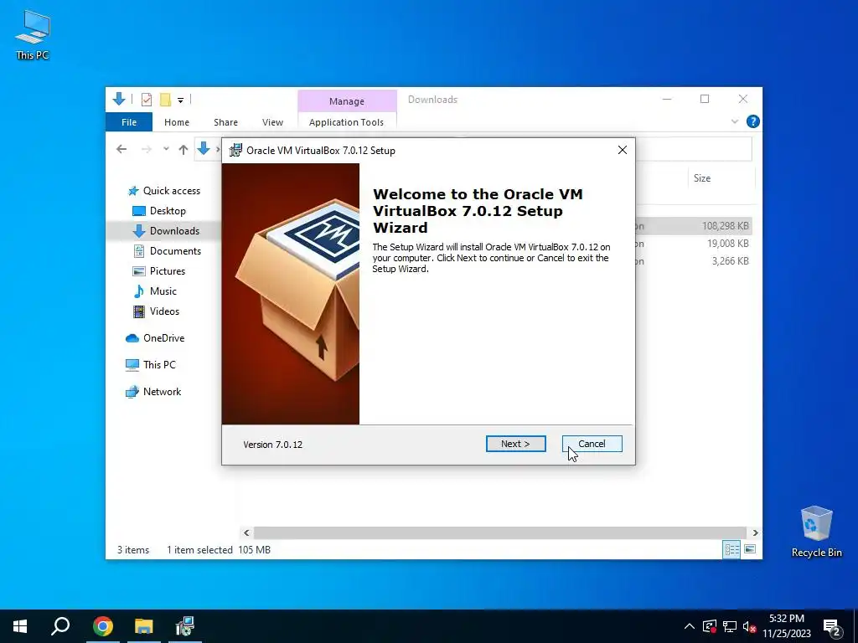Image resolution: width=858 pixels, height=643 pixels.
Task: Click the muted volume tray icon
Action: pos(749,626)
